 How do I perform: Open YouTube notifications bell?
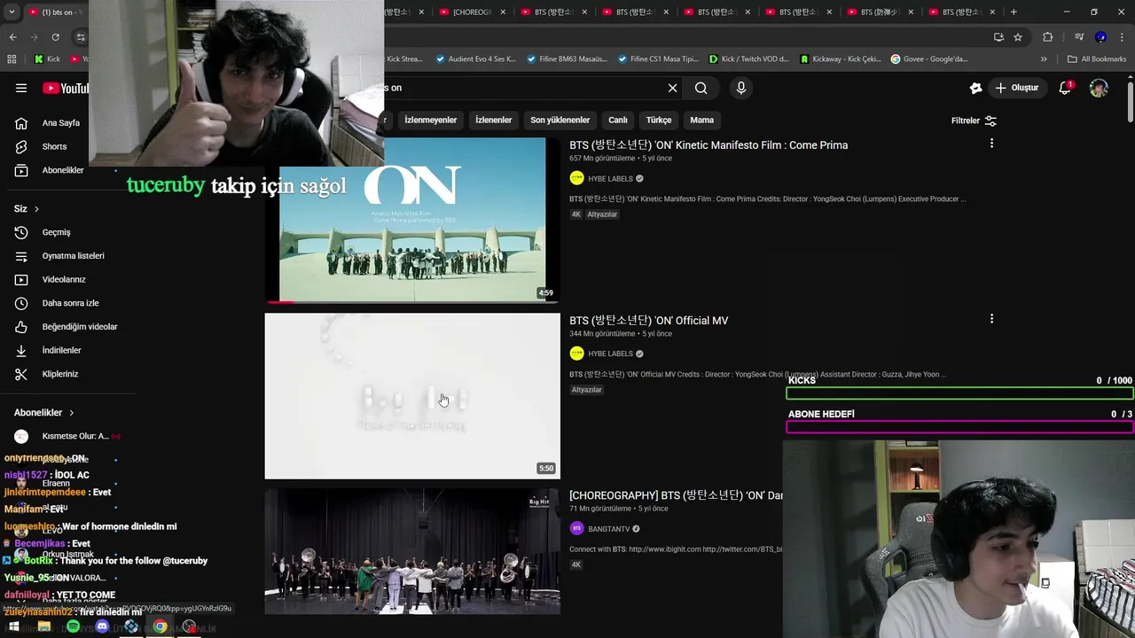[1065, 88]
